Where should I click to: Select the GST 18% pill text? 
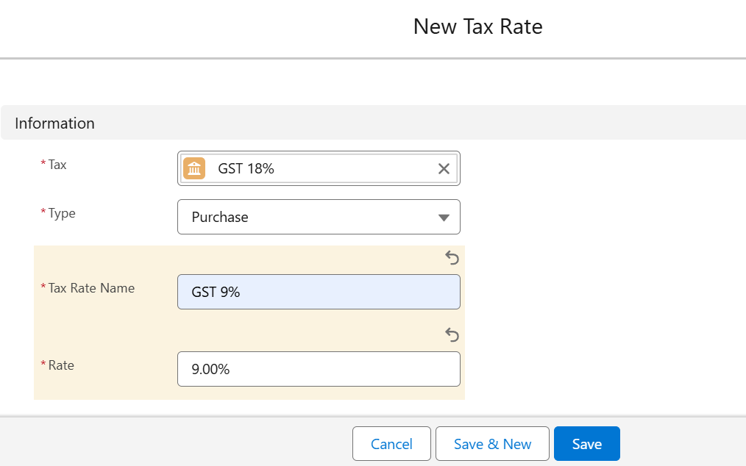click(246, 168)
